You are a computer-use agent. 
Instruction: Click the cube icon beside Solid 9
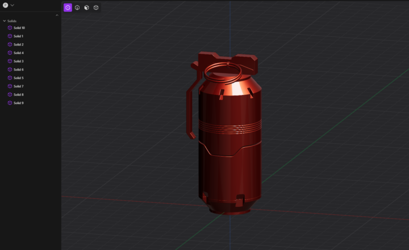(10, 103)
